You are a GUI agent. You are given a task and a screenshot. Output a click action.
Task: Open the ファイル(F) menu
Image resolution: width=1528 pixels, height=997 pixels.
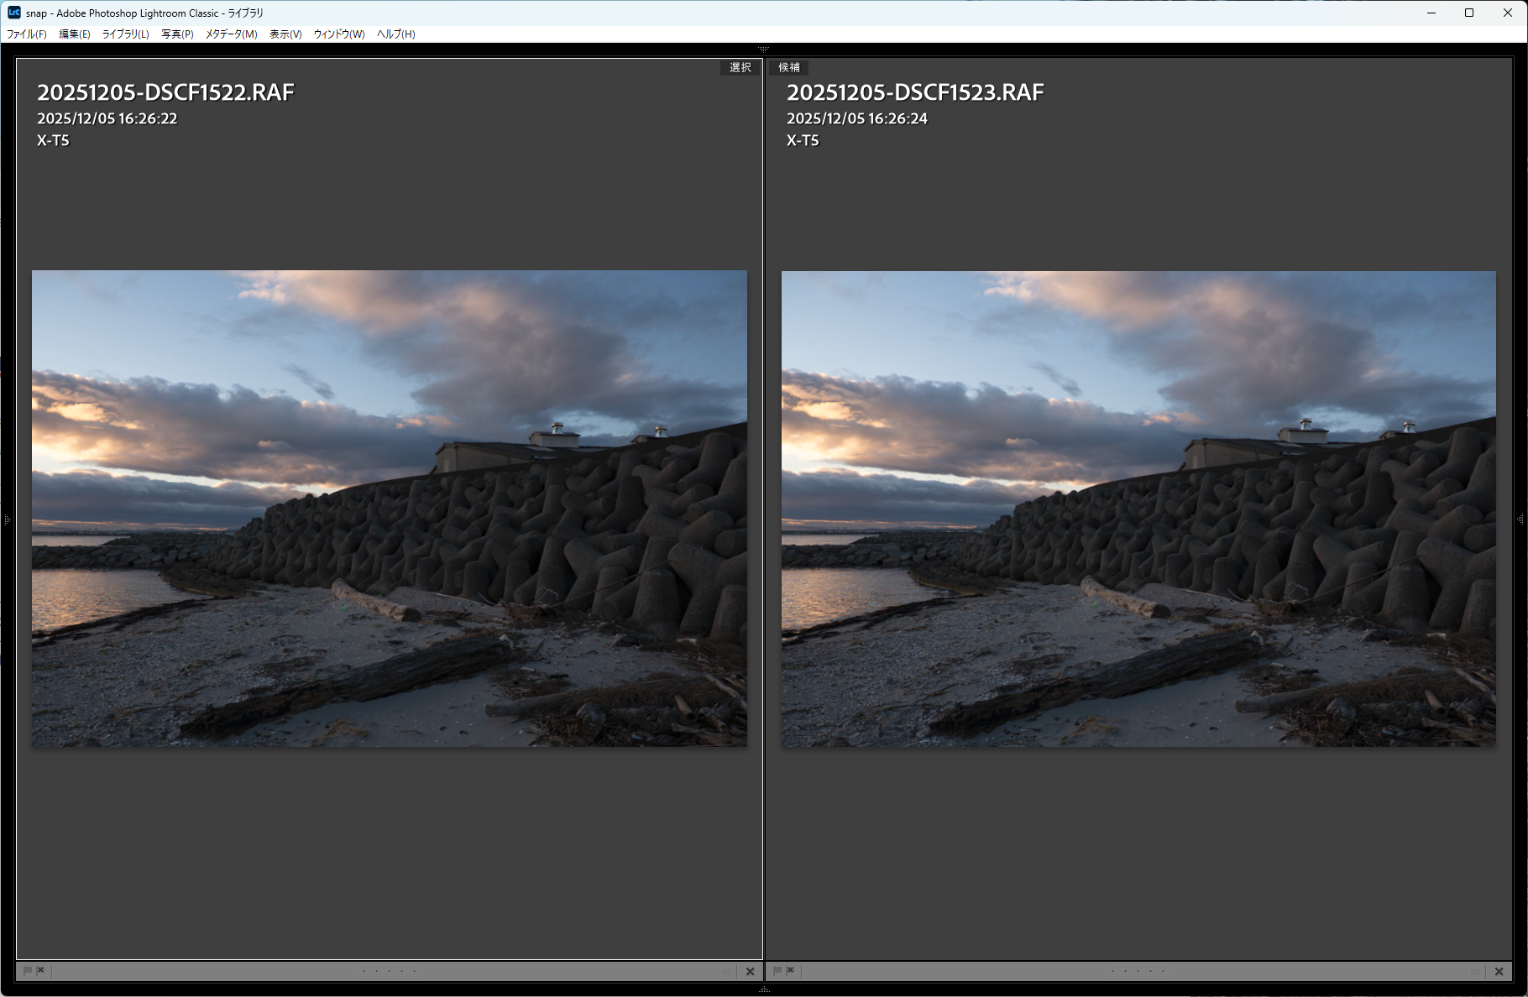(27, 34)
